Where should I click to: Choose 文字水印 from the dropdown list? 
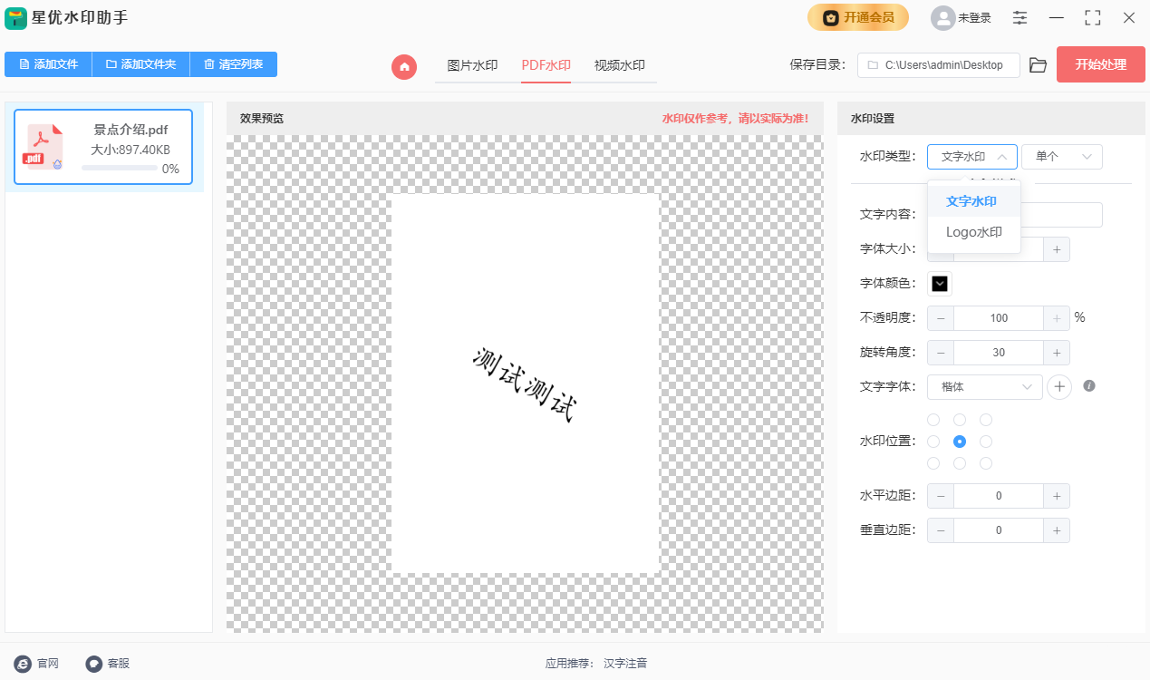pos(974,201)
